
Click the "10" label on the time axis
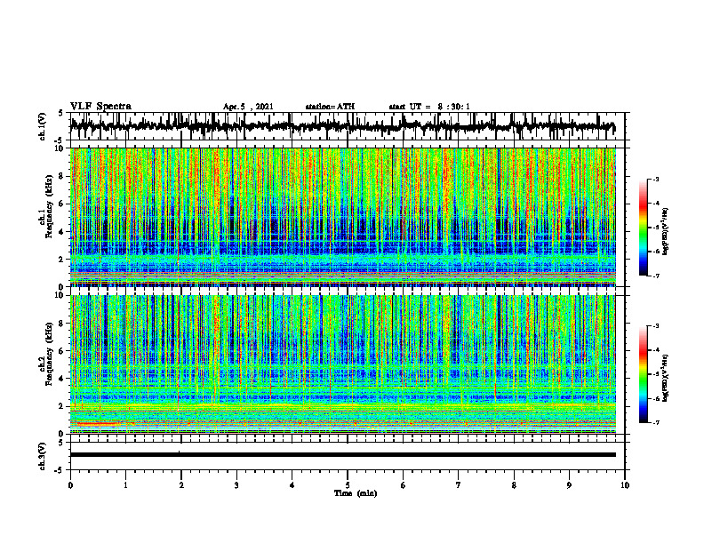coord(625,485)
